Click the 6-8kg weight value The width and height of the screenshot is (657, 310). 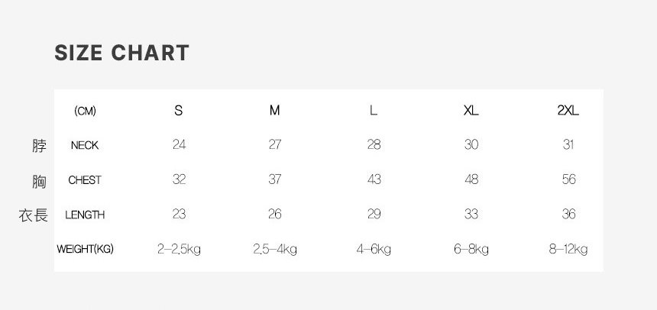click(471, 249)
